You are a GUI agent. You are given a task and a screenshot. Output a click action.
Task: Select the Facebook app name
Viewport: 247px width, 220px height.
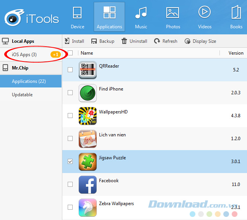[x=109, y=181]
